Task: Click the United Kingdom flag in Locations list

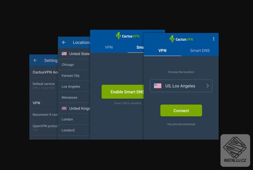Action: (64, 108)
